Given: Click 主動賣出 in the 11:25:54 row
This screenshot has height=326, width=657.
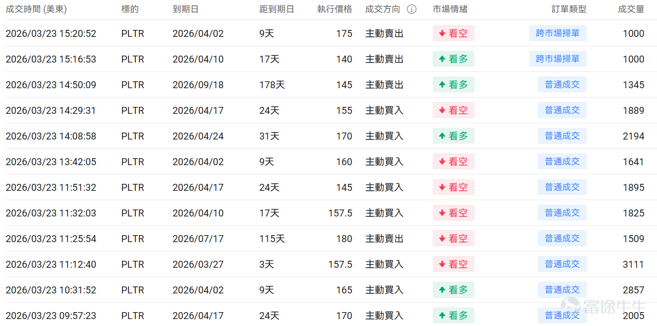Looking at the screenshot, I should click(384, 239).
